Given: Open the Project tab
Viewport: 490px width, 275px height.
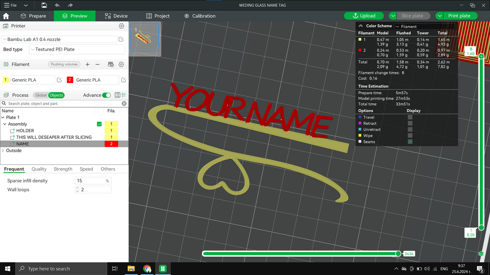Looking at the screenshot, I should tap(158, 16).
